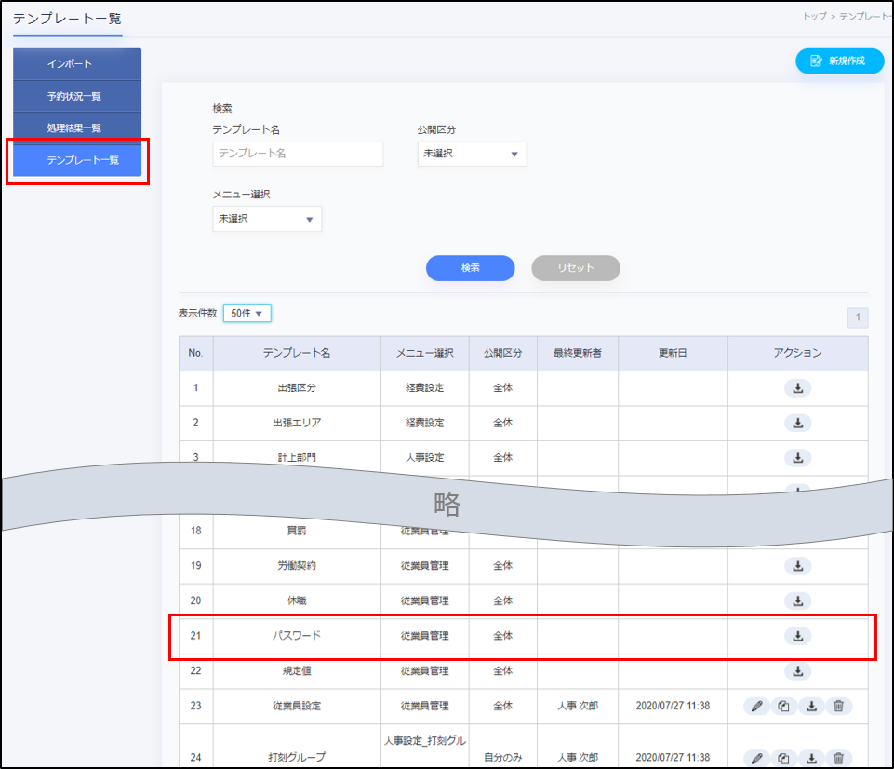Open インポート in the sidebar

tap(77, 64)
